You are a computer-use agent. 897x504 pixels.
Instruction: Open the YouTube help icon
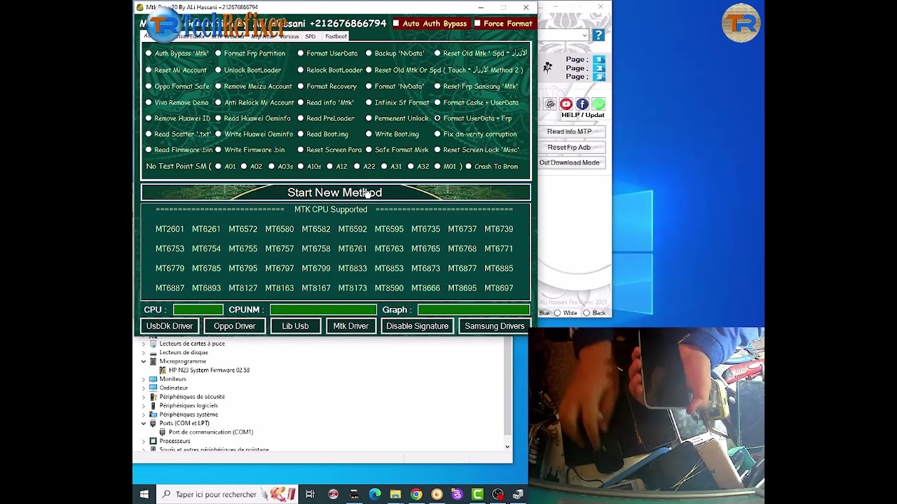(x=566, y=104)
